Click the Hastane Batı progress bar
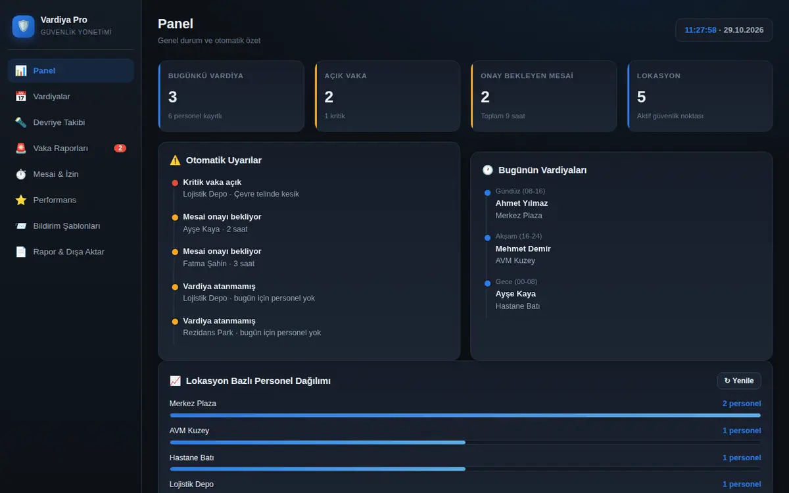This screenshot has width=789, height=493. pyautogui.click(x=466, y=469)
